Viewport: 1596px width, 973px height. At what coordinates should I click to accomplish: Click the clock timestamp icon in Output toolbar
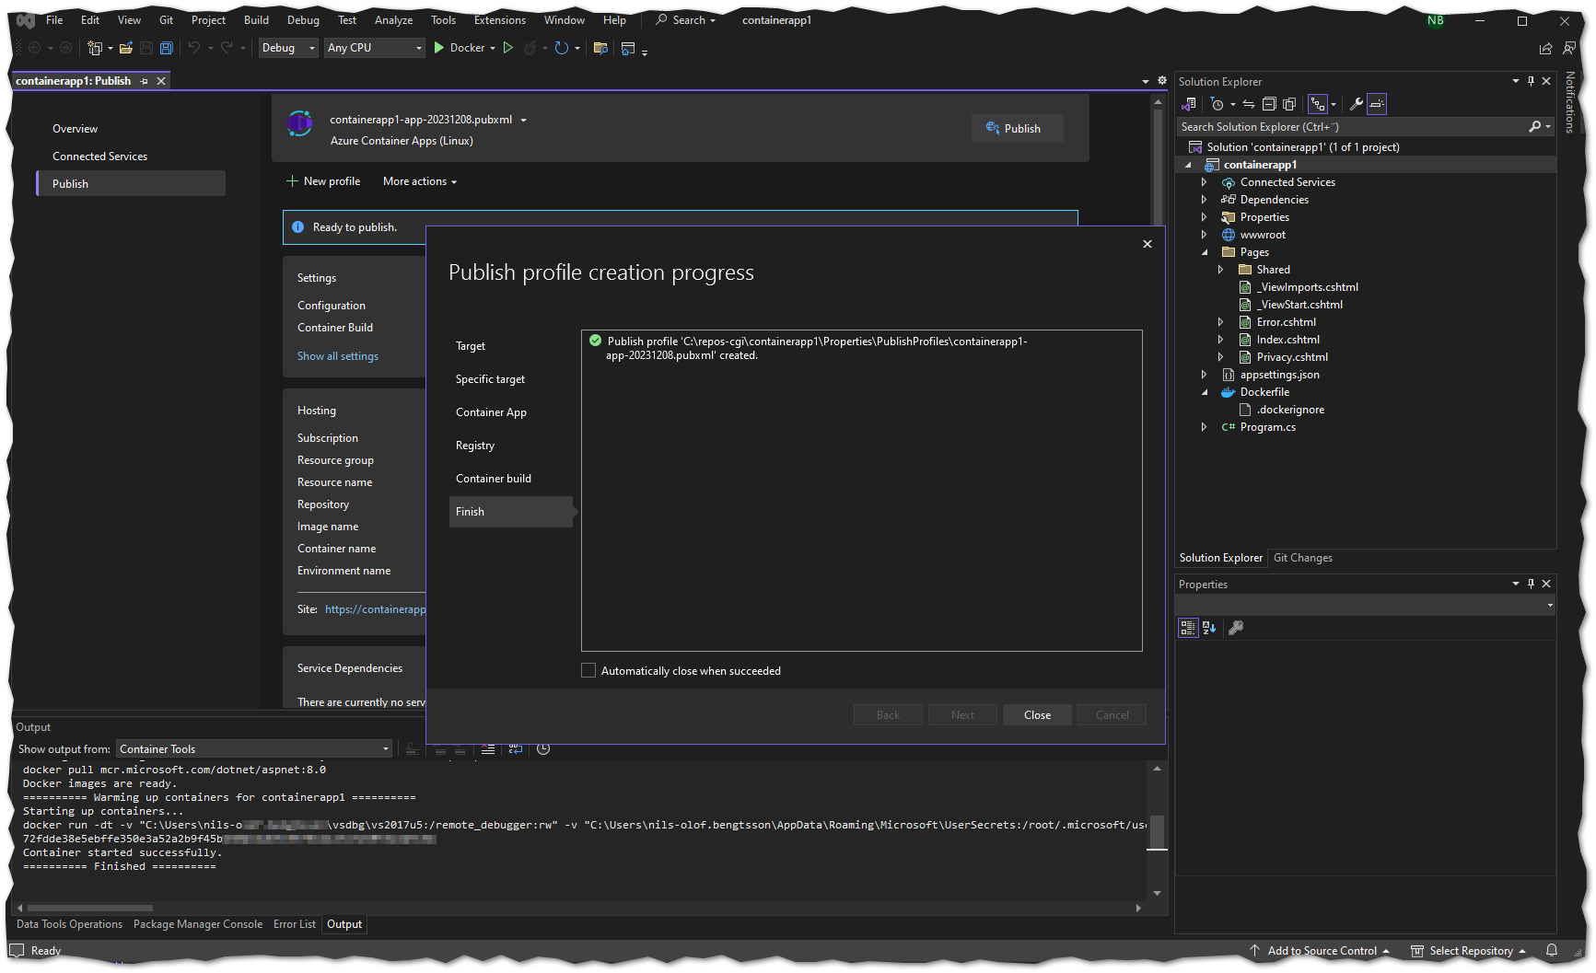click(x=543, y=749)
